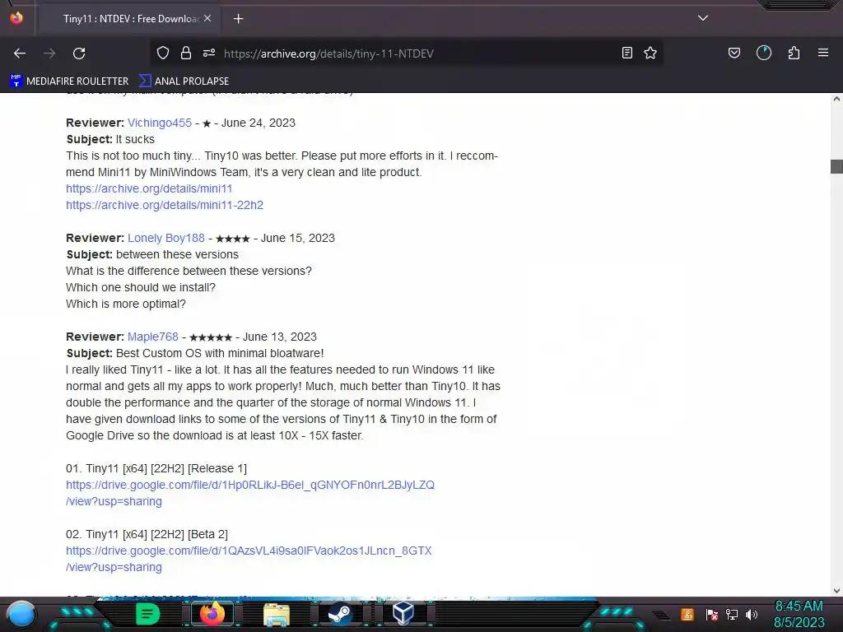Open Steam from the taskbar
The height and width of the screenshot is (632, 843).
pos(340,614)
